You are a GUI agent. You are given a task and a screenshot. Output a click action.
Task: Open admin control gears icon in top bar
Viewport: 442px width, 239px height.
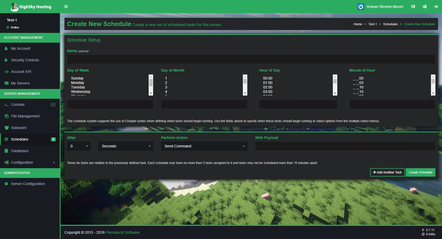425,7
